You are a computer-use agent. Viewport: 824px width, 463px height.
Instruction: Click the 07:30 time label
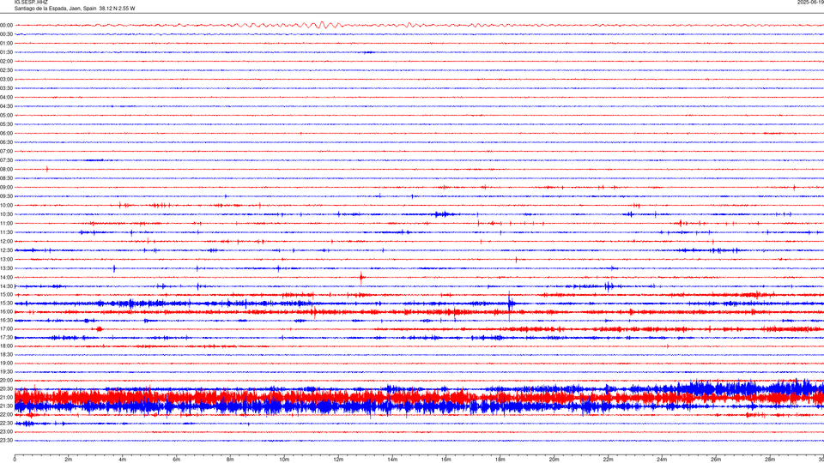click(6, 160)
